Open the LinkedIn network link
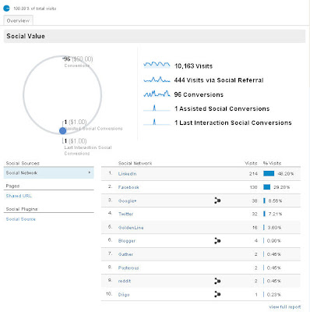 pyautogui.click(x=127, y=174)
